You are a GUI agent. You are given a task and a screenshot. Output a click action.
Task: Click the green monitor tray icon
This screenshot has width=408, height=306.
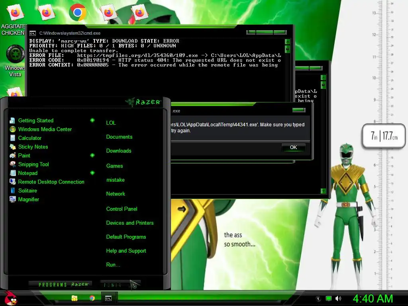point(329,298)
